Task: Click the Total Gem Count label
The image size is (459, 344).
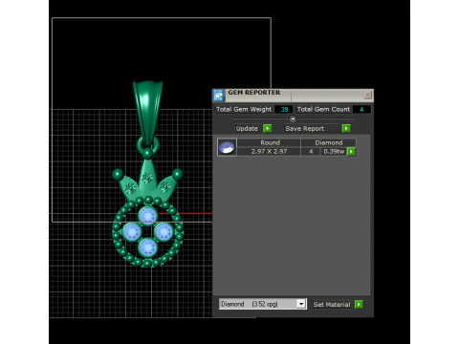Action: tap(323, 109)
